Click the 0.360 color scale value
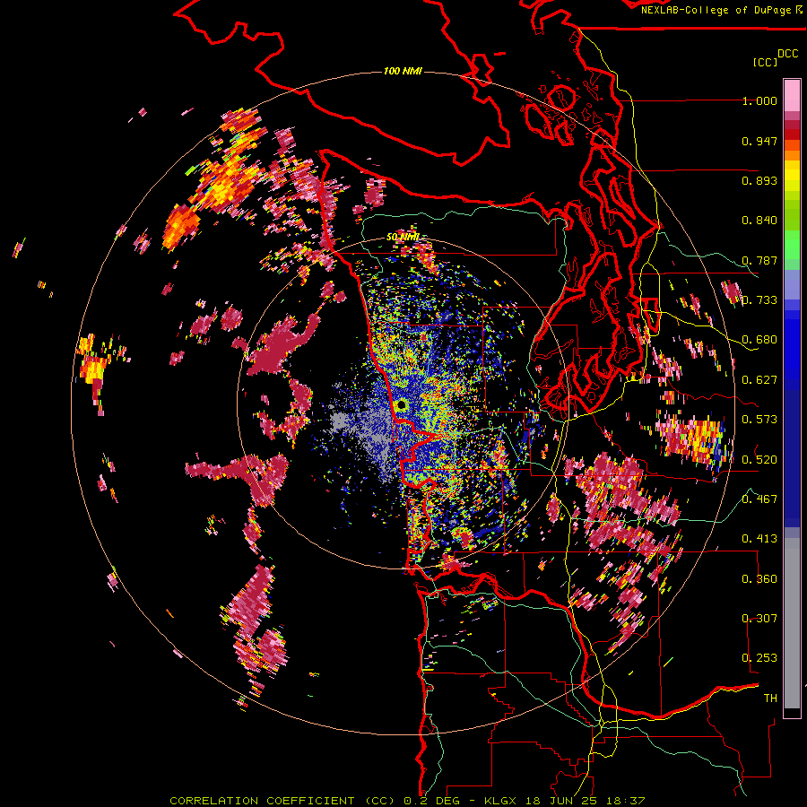The height and width of the screenshot is (807, 807). coord(759,579)
